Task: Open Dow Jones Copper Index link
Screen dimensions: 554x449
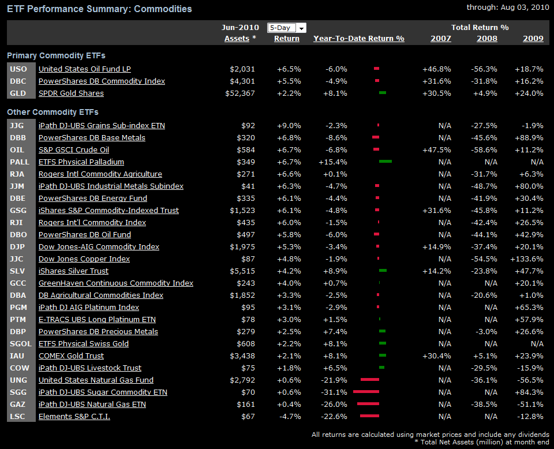Action: (84, 259)
